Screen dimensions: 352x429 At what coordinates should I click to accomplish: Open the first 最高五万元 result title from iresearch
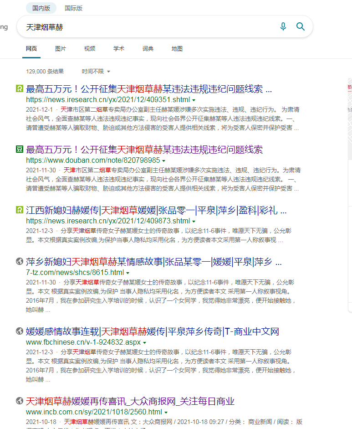[149, 89]
